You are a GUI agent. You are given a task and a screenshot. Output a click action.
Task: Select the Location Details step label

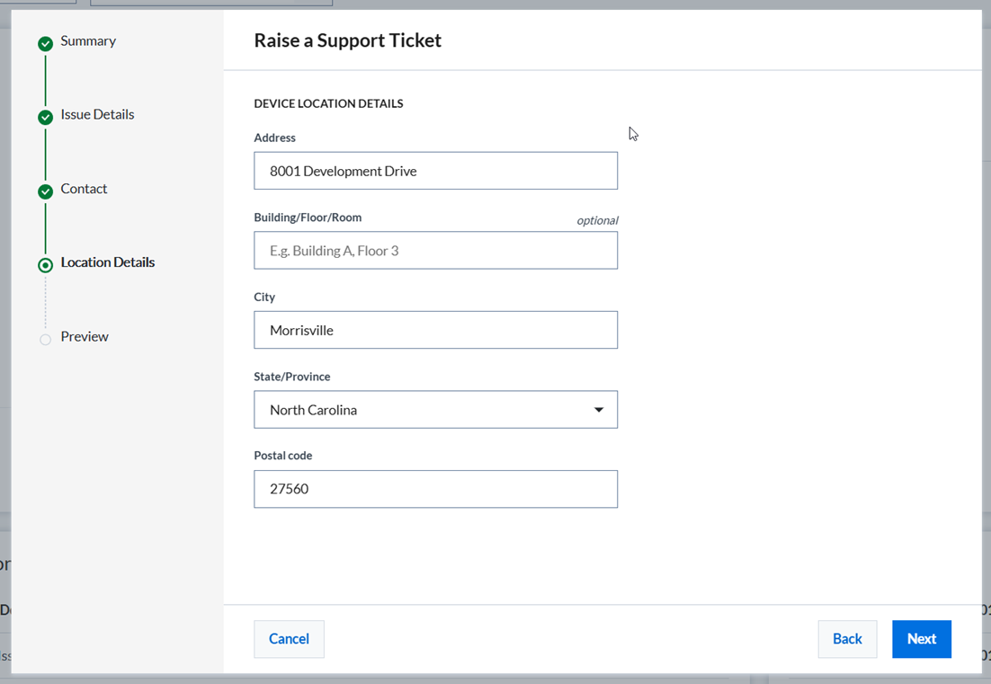click(108, 262)
